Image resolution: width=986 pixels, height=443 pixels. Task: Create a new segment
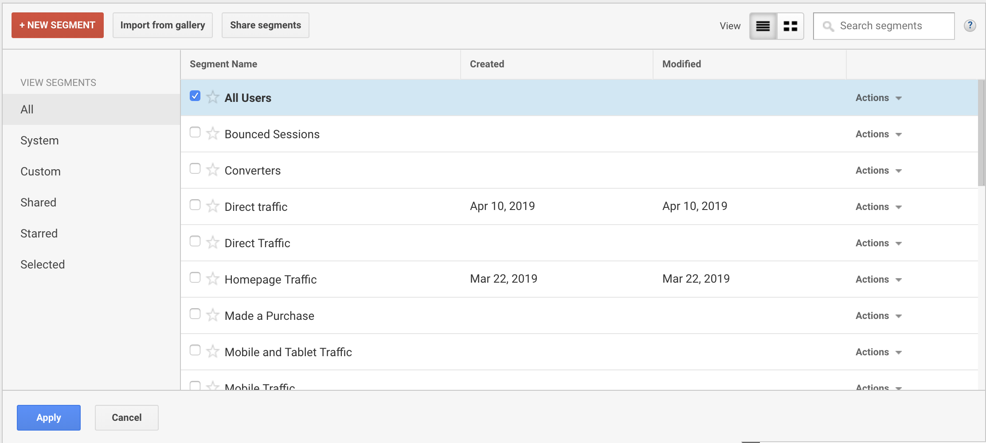coord(57,25)
